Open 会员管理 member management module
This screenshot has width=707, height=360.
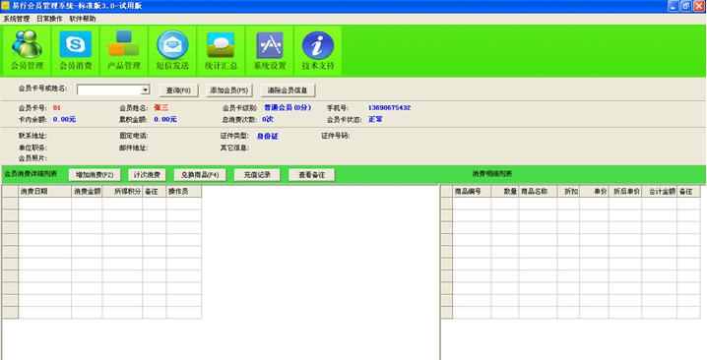[x=27, y=50]
